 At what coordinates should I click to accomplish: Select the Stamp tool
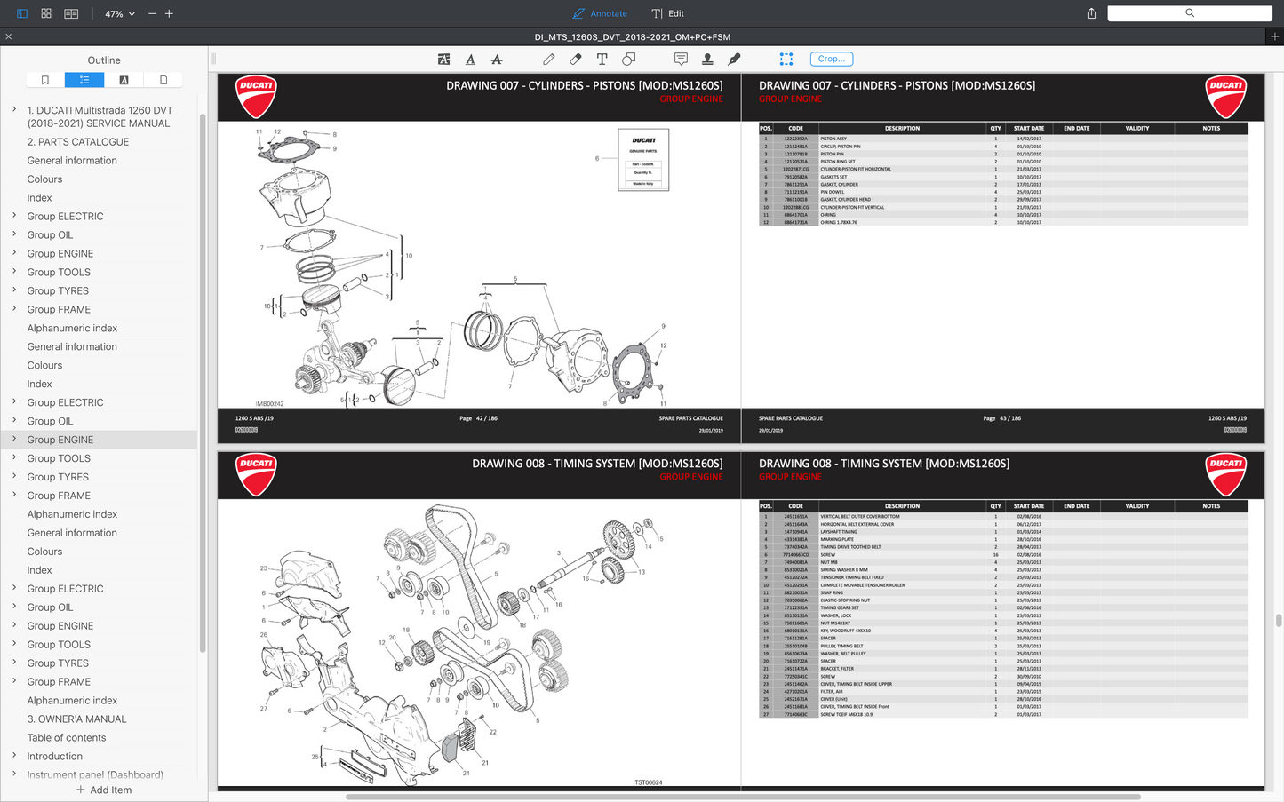[x=707, y=59]
